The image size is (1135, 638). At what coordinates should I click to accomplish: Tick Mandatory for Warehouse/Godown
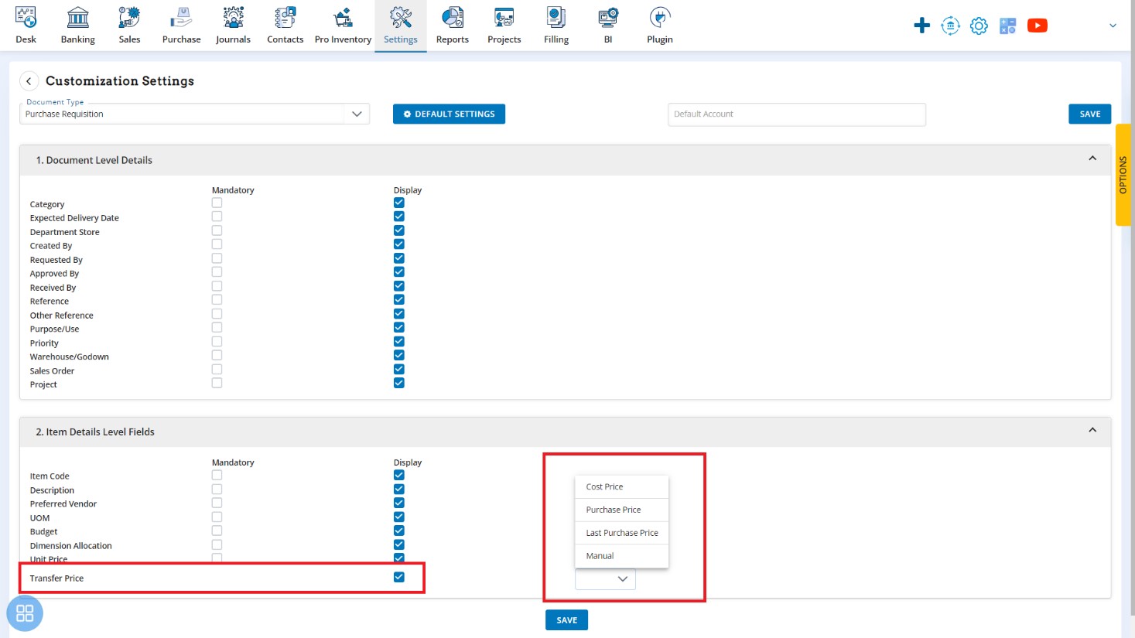(x=217, y=356)
